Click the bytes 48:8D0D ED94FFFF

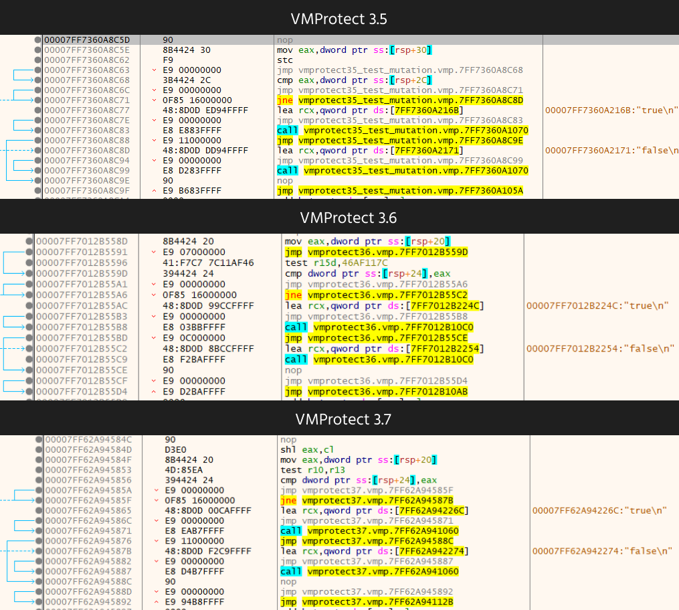(205, 110)
